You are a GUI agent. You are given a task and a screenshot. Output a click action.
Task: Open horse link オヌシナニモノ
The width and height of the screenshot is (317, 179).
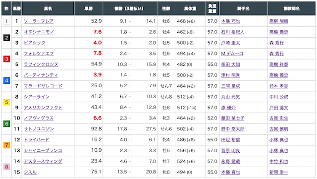click(39, 32)
